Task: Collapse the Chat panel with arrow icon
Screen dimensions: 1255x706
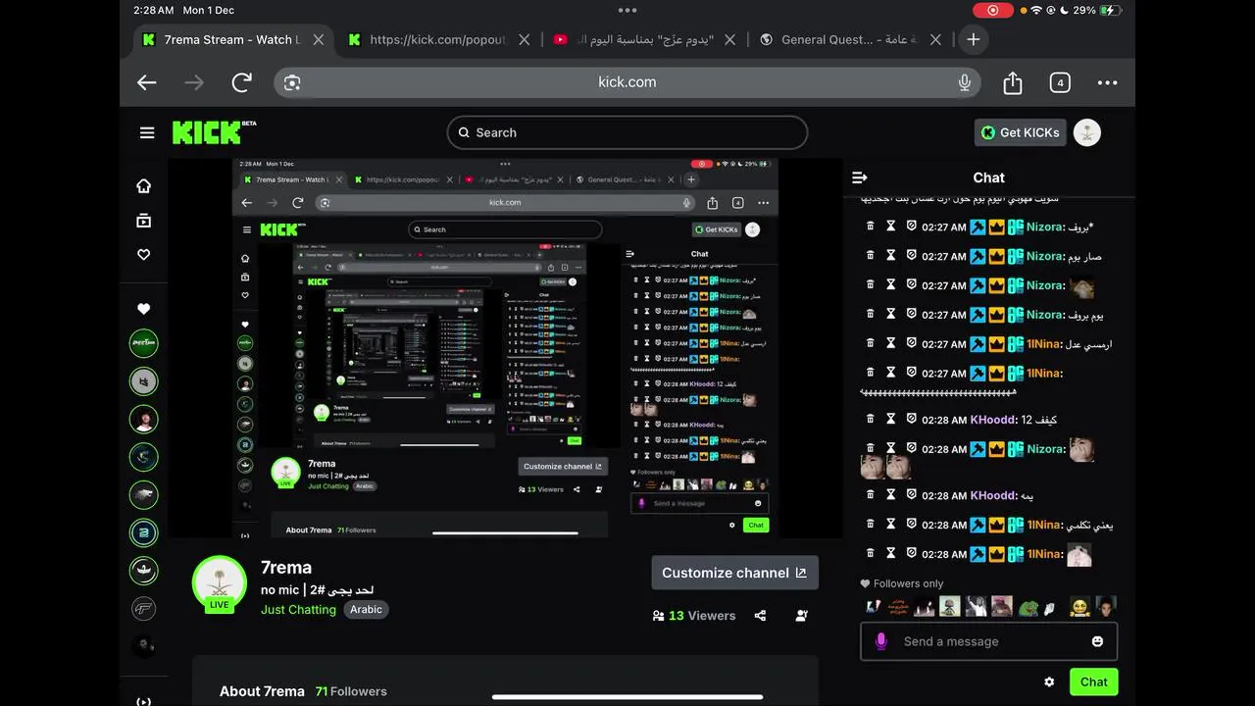Action: 860,177
